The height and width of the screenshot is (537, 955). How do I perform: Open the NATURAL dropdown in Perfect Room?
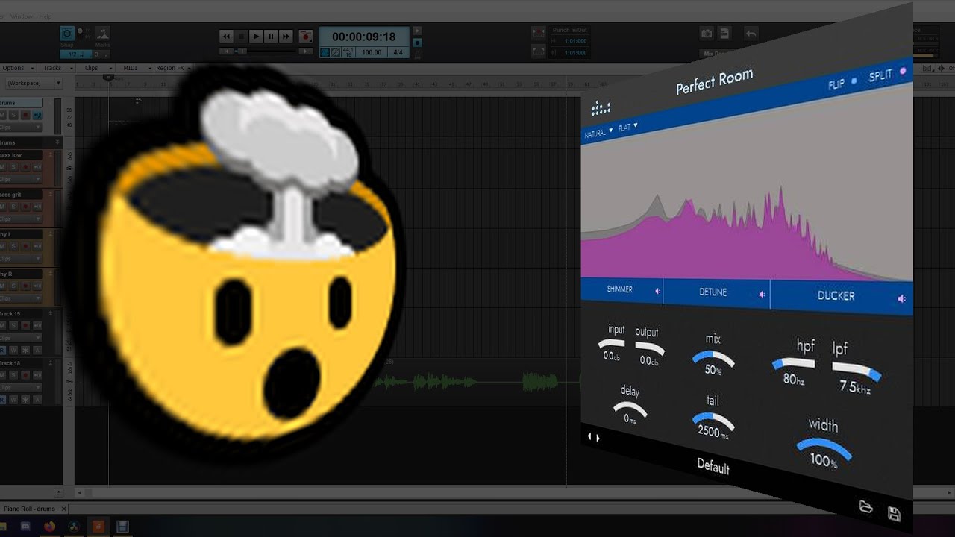point(598,132)
